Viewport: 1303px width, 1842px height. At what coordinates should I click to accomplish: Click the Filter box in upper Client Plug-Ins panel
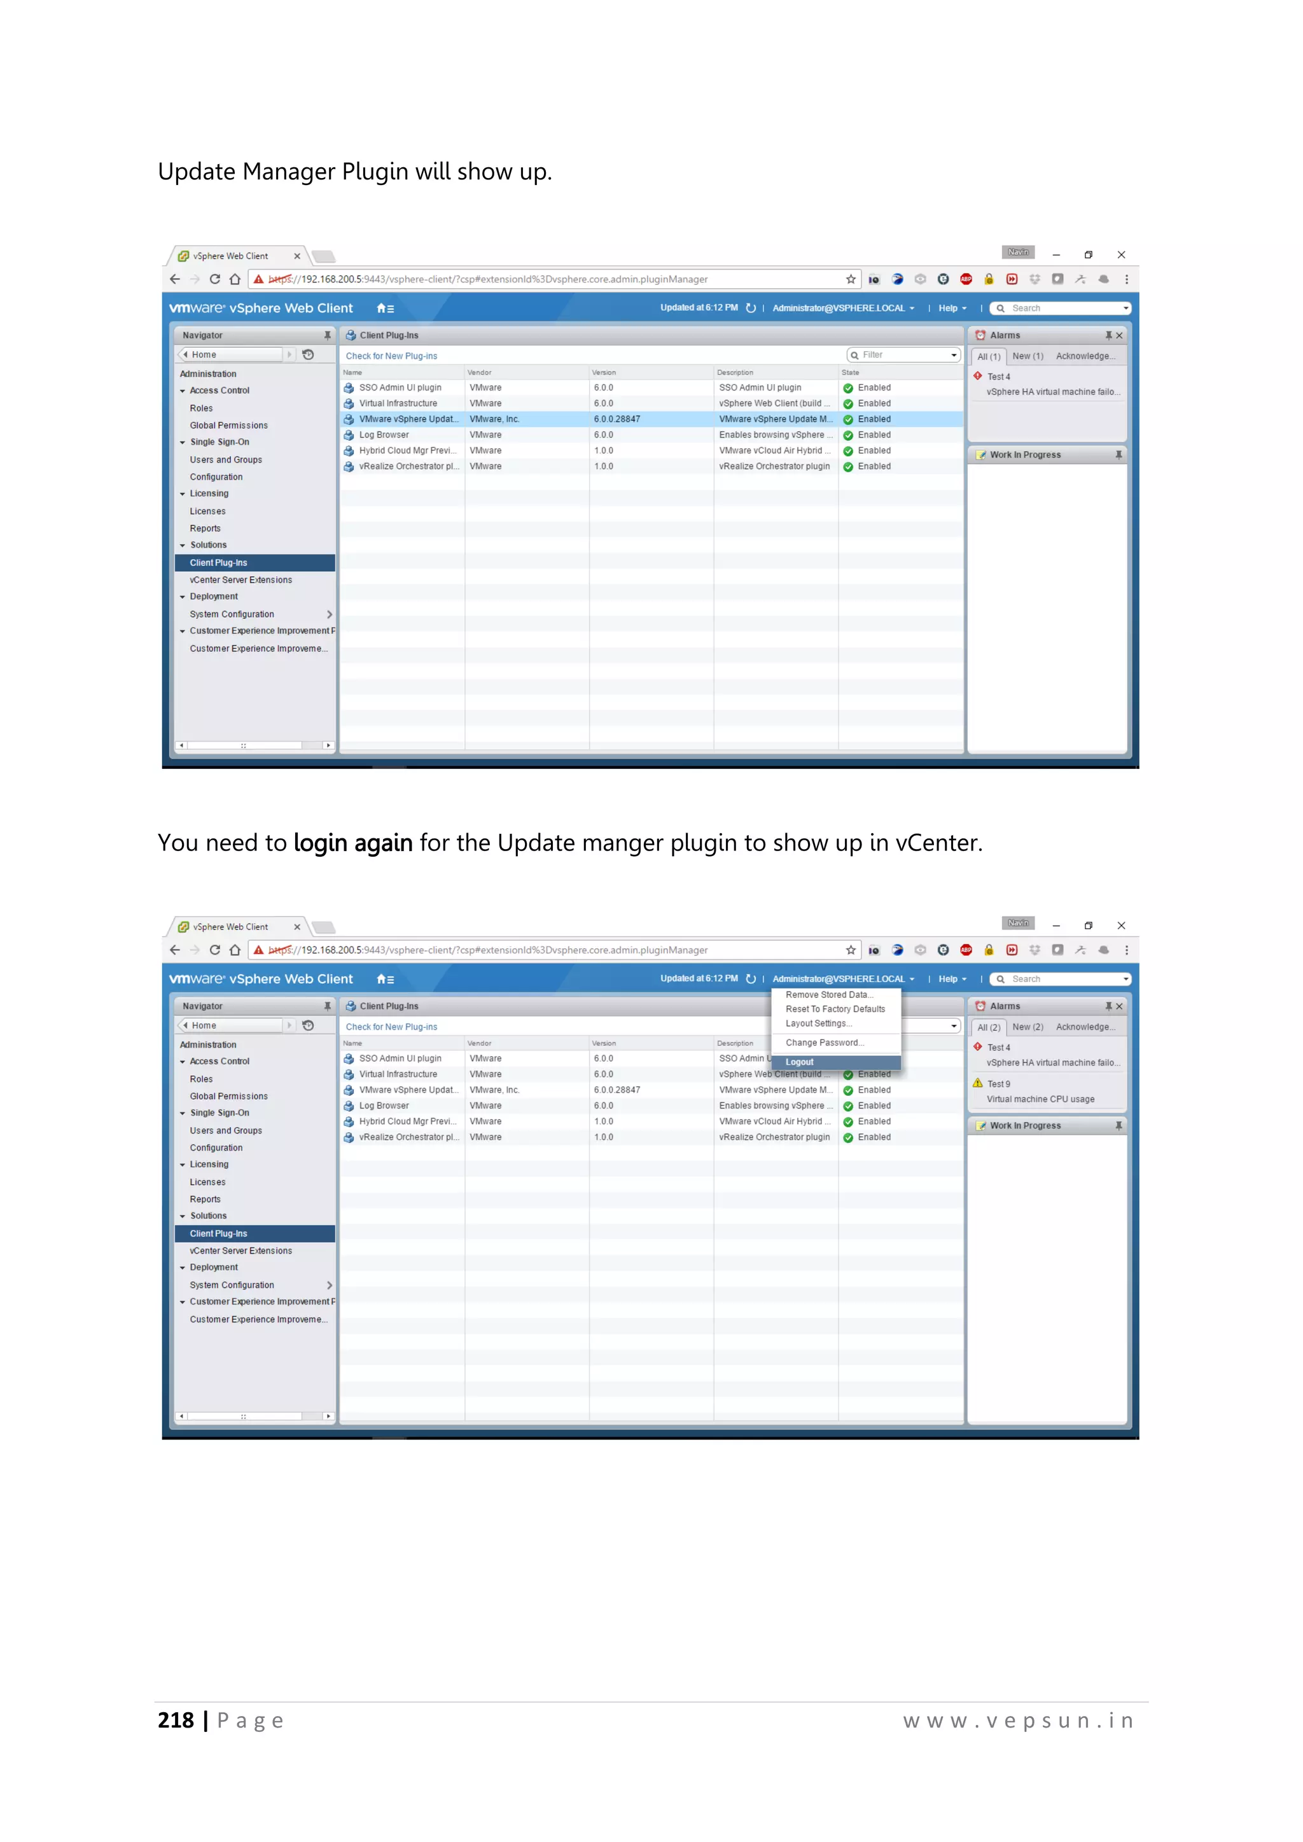tap(903, 355)
